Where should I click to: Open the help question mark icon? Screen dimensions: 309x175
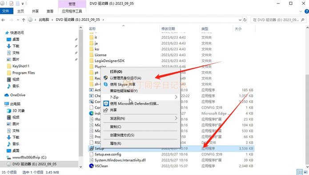click(x=307, y=12)
